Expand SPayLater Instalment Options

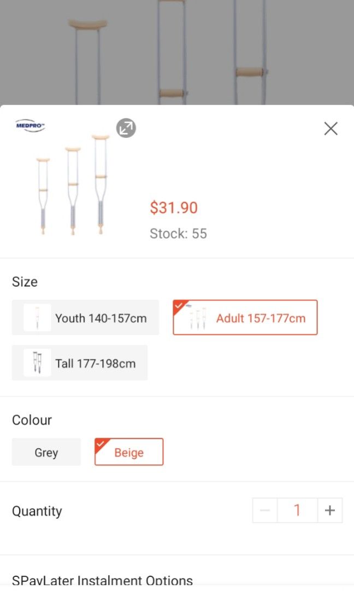click(x=102, y=580)
